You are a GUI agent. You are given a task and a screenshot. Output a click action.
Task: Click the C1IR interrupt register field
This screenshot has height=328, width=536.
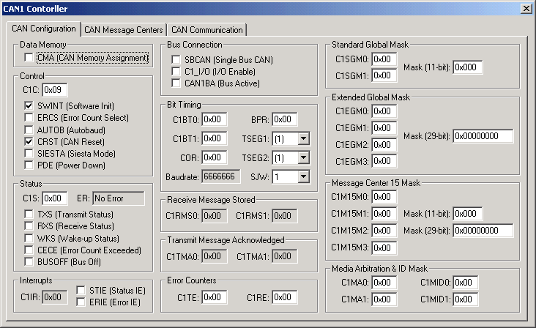[x=55, y=297]
